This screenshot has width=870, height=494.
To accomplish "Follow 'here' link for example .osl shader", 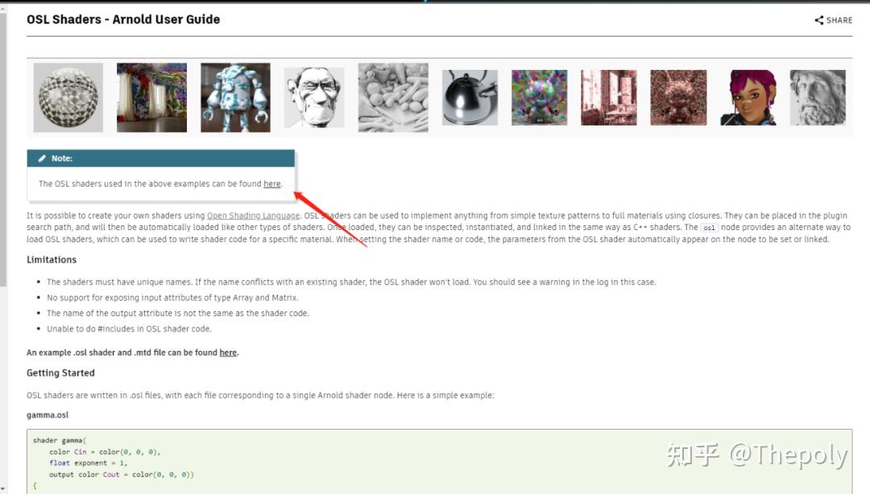I will coord(228,352).
